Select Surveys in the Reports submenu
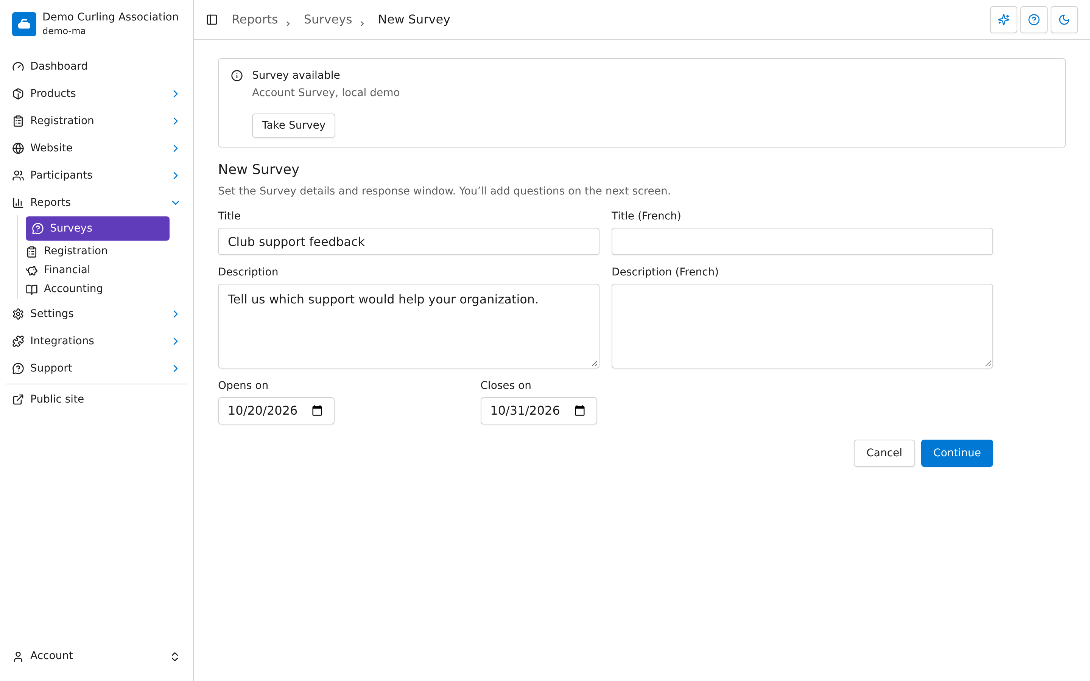Viewport: 1090px width, 681px height. coord(97,229)
